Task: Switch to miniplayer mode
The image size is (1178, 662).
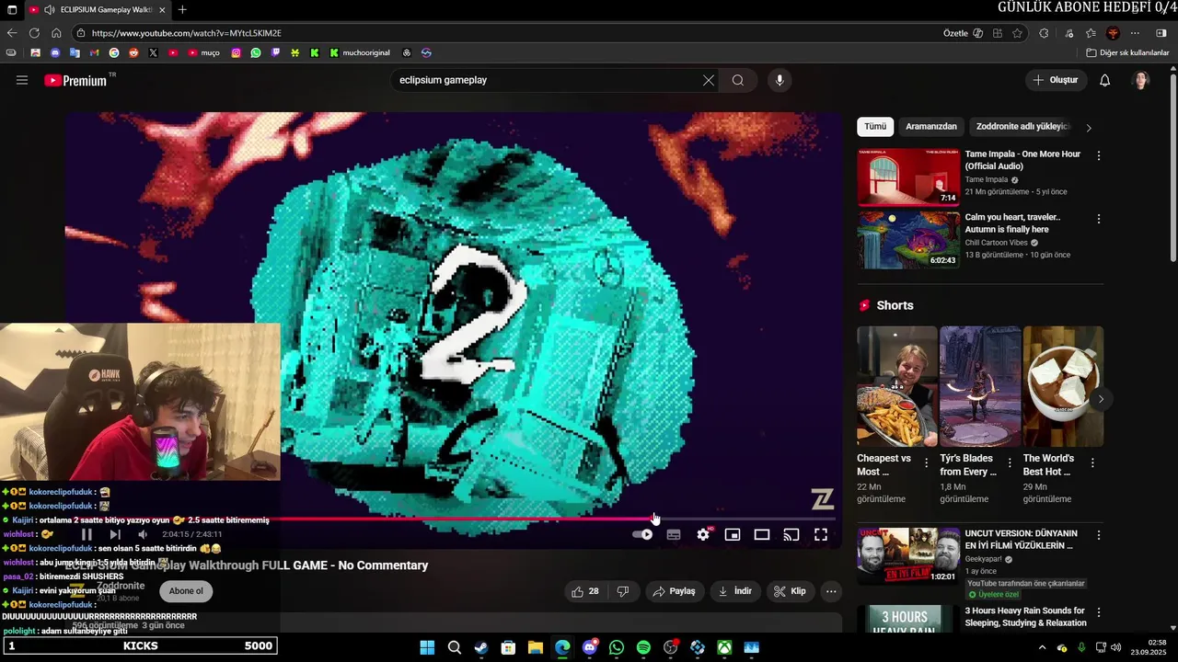Action: (x=733, y=534)
